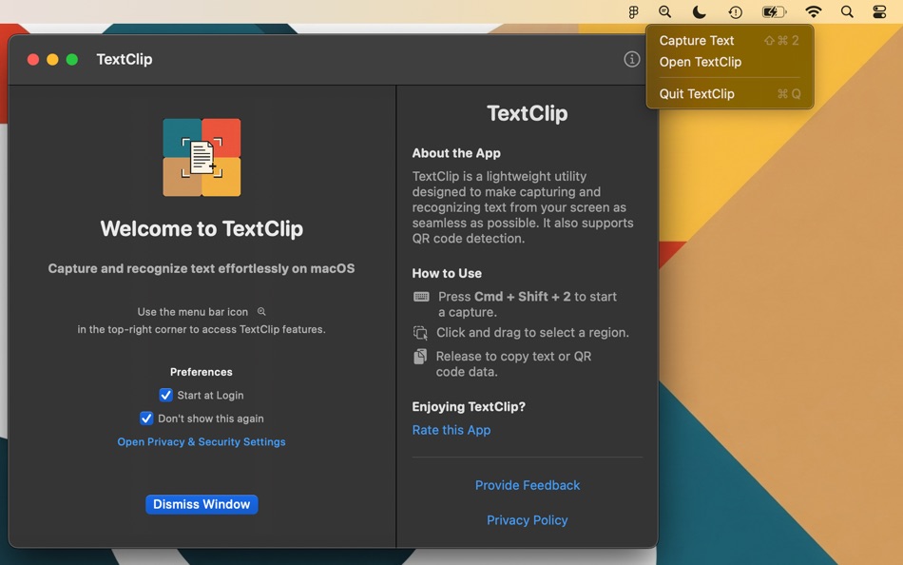903x565 pixels.
Task: Click the 'Preferences' label
Action: tap(201, 372)
